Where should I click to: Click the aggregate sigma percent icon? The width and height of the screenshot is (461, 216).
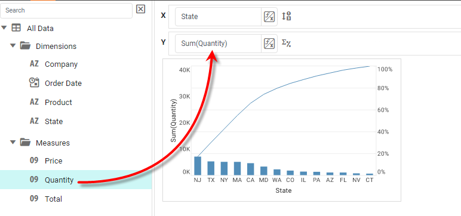click(x=287, y=44)
